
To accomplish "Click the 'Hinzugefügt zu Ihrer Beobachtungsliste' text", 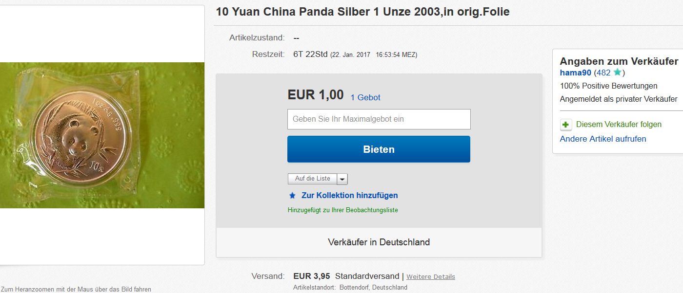I will pyautogui.click(x=343, y=210).
